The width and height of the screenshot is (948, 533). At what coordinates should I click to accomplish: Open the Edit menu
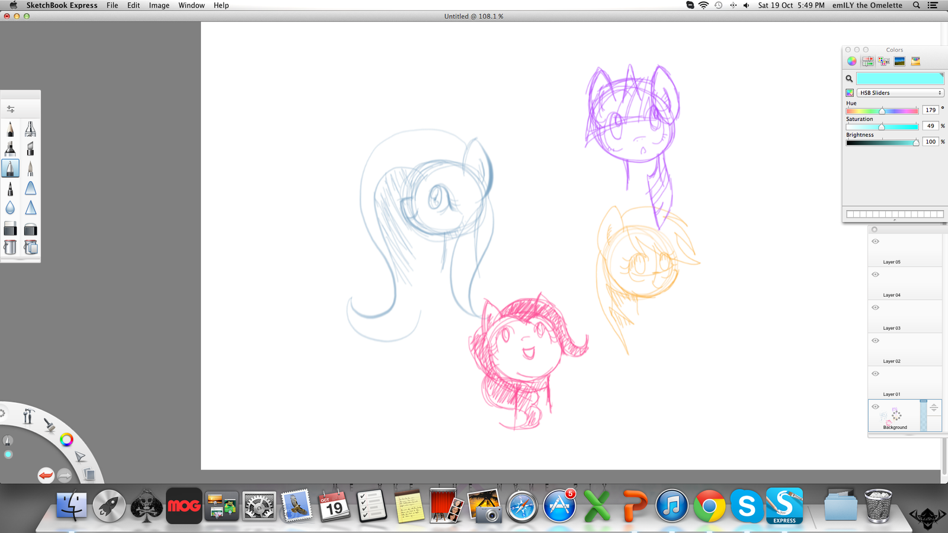click(x=133, y=5)
